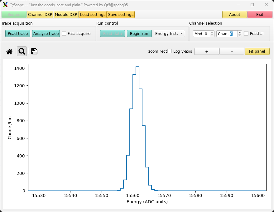Click the Home reset view icon
The width and height of the screenshot is (274, 212).
pyautogui.click(x=9, y=51)
